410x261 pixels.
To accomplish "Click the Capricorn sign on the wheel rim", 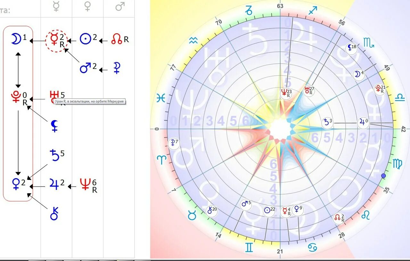I will (249, 10).
